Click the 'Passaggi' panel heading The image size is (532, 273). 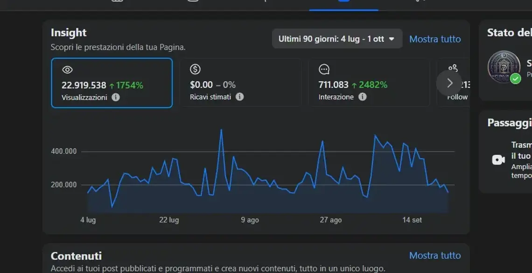pos(510,123)
